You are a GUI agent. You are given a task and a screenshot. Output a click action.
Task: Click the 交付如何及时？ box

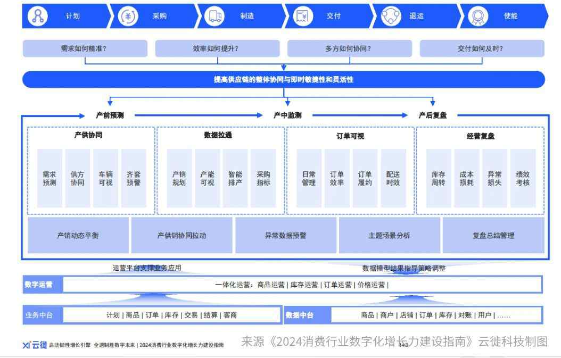point(482,48)
